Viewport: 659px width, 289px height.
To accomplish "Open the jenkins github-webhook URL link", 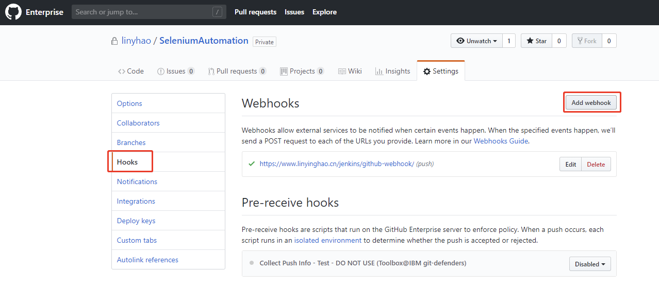I will (x=337, y=164).
